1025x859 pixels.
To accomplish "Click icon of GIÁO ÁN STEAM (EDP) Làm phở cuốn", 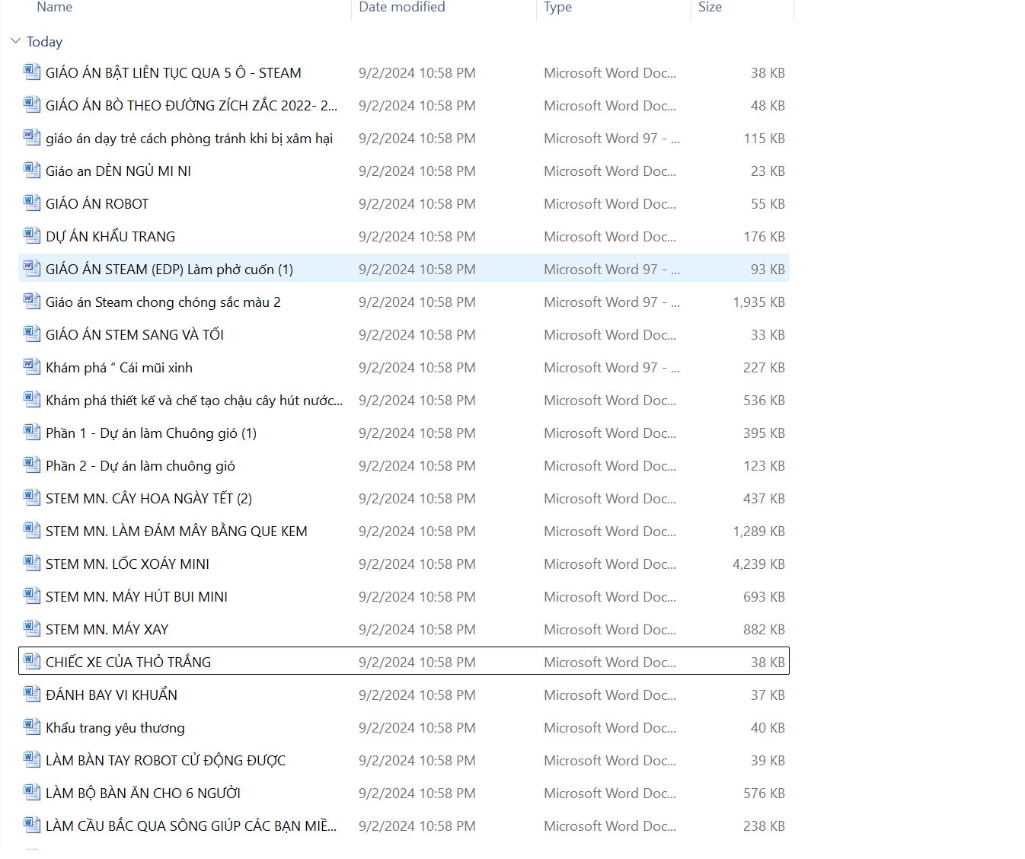I will pos(32,269).
